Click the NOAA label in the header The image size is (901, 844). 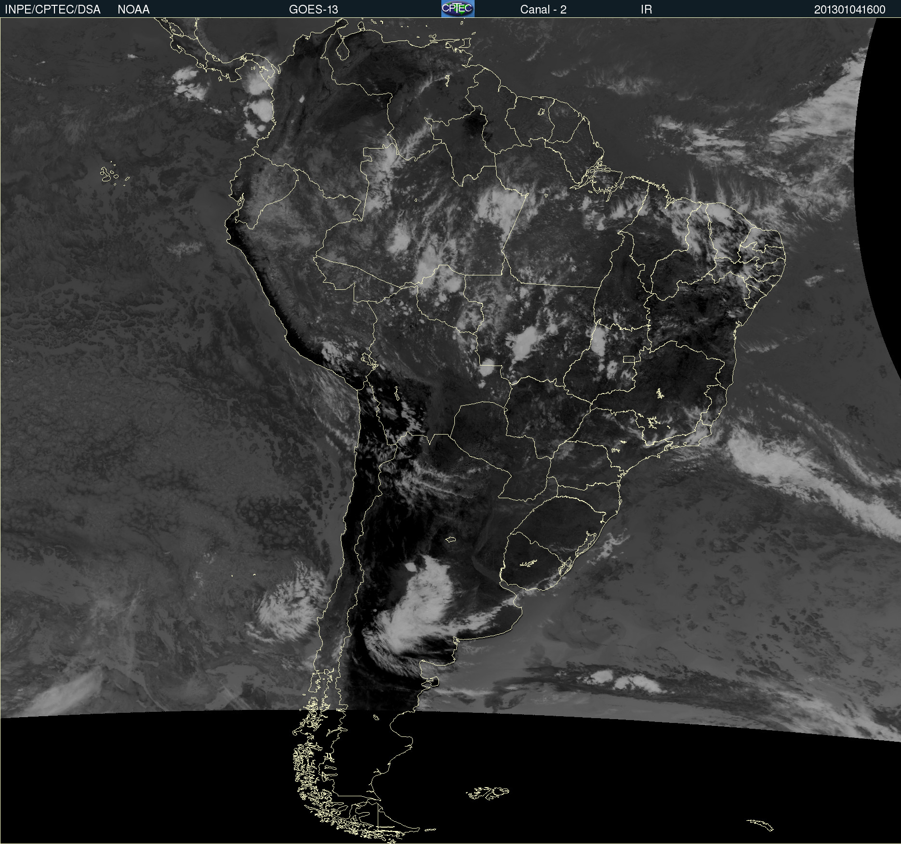(133, 10)
